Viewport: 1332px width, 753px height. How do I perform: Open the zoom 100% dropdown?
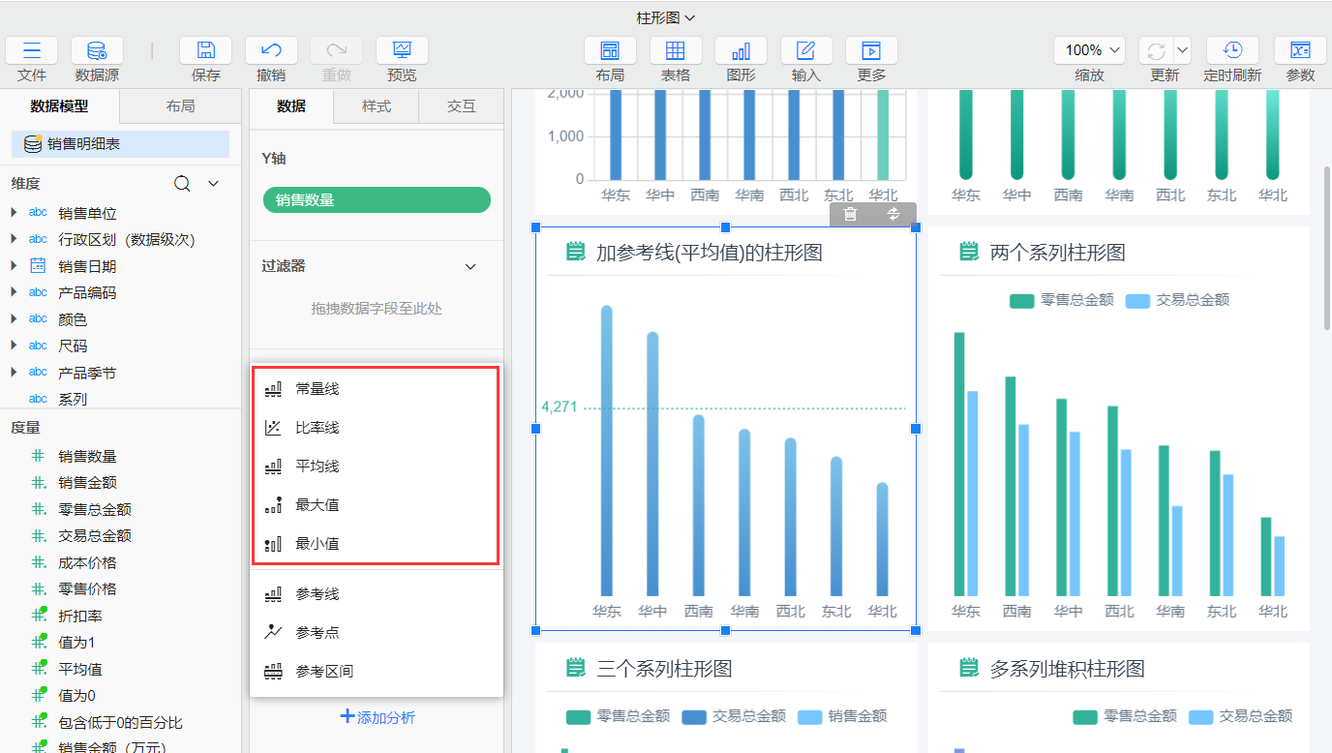[x=1089, y=50]
